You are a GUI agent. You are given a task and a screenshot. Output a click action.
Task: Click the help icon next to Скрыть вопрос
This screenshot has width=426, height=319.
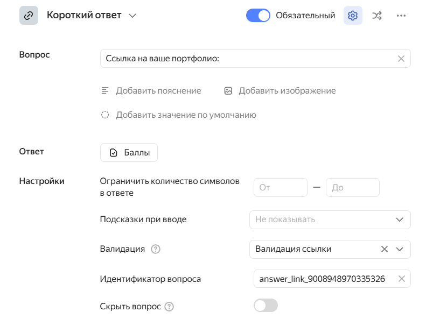pyautogui.click(x=169, y=307)
